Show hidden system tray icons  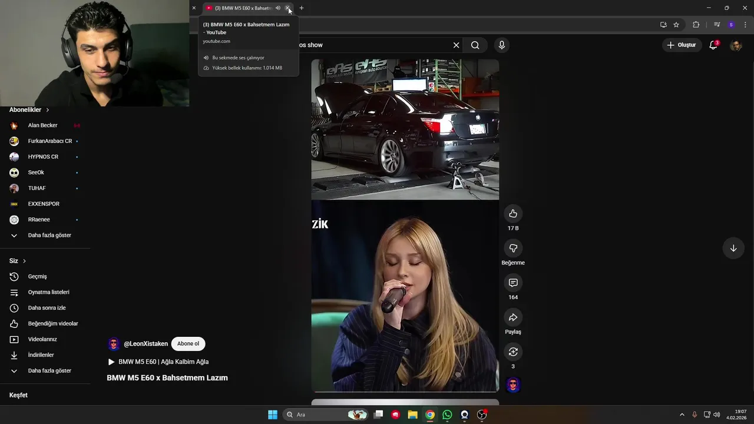(682, 415)
